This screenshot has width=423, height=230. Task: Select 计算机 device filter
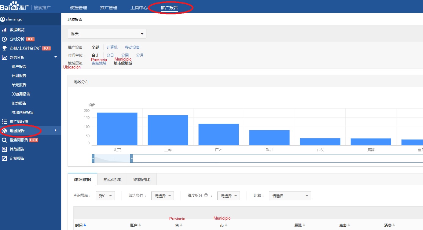(x=112, y=47)
